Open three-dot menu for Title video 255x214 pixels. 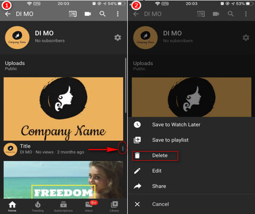pyautogui.click(x=123, y=149)
